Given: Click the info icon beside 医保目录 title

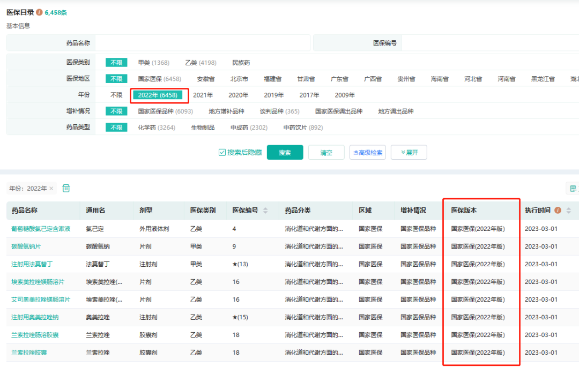Looking at the screenshot, I should click(39, 12).
